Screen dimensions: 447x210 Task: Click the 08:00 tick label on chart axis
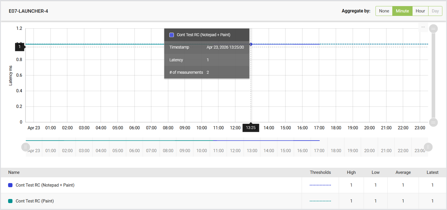tap(168, 128)
